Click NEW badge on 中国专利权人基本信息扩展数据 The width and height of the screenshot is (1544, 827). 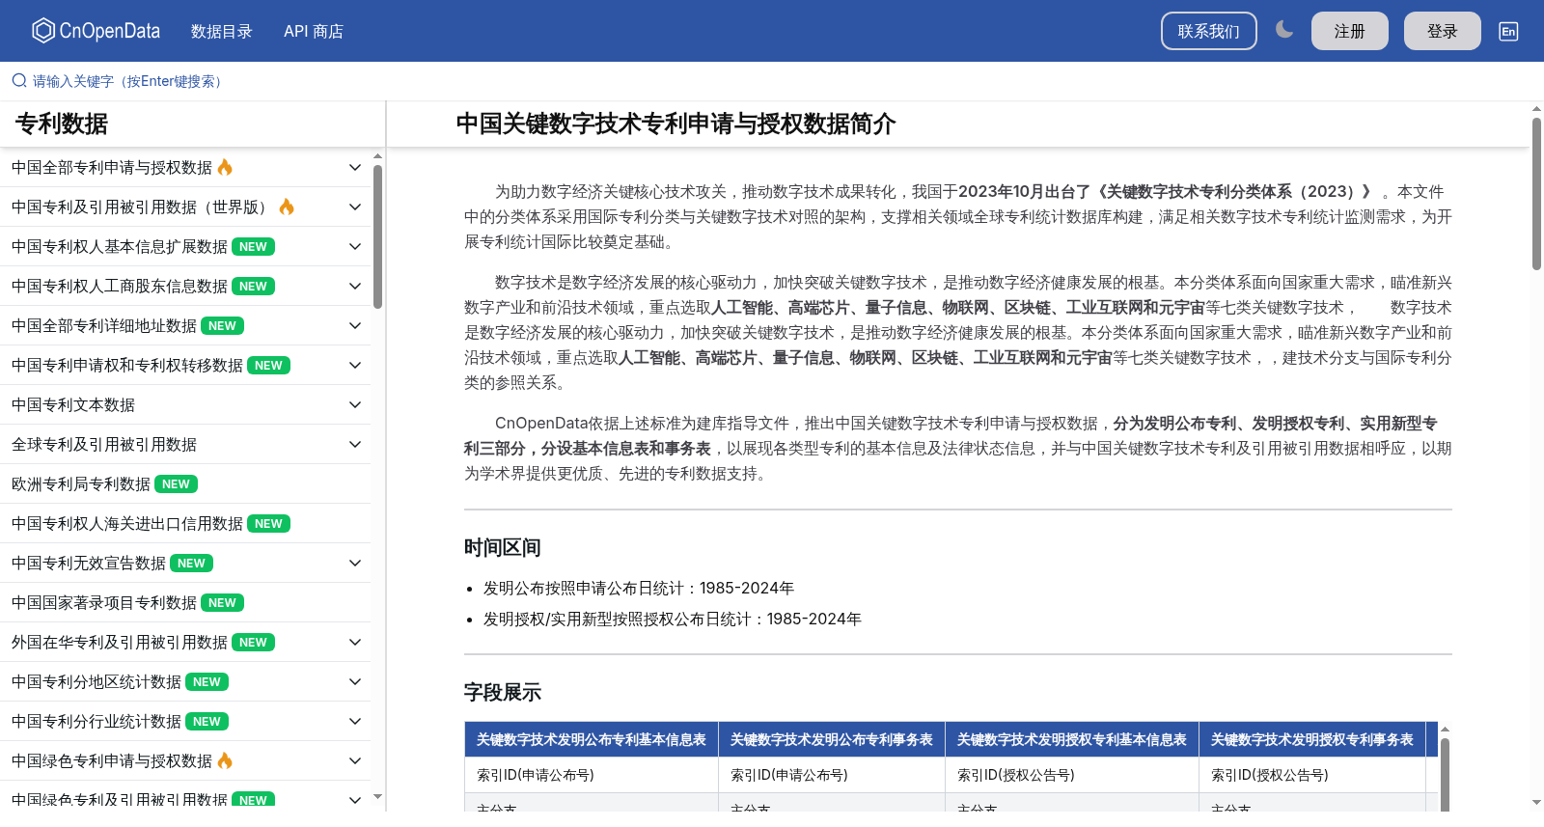(x=253, y=246)
